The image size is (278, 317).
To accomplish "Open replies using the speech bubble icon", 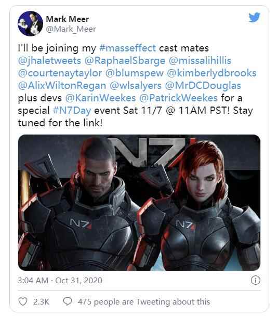I will coord(68,301).
